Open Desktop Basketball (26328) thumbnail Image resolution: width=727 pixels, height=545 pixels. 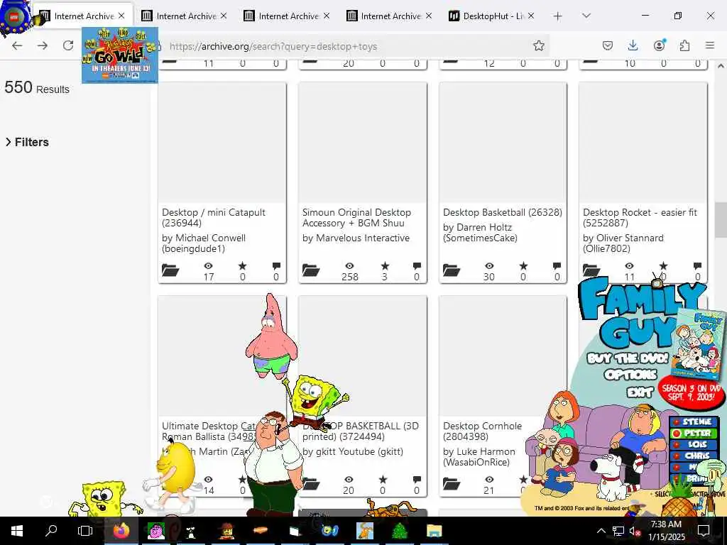point(503,142)
